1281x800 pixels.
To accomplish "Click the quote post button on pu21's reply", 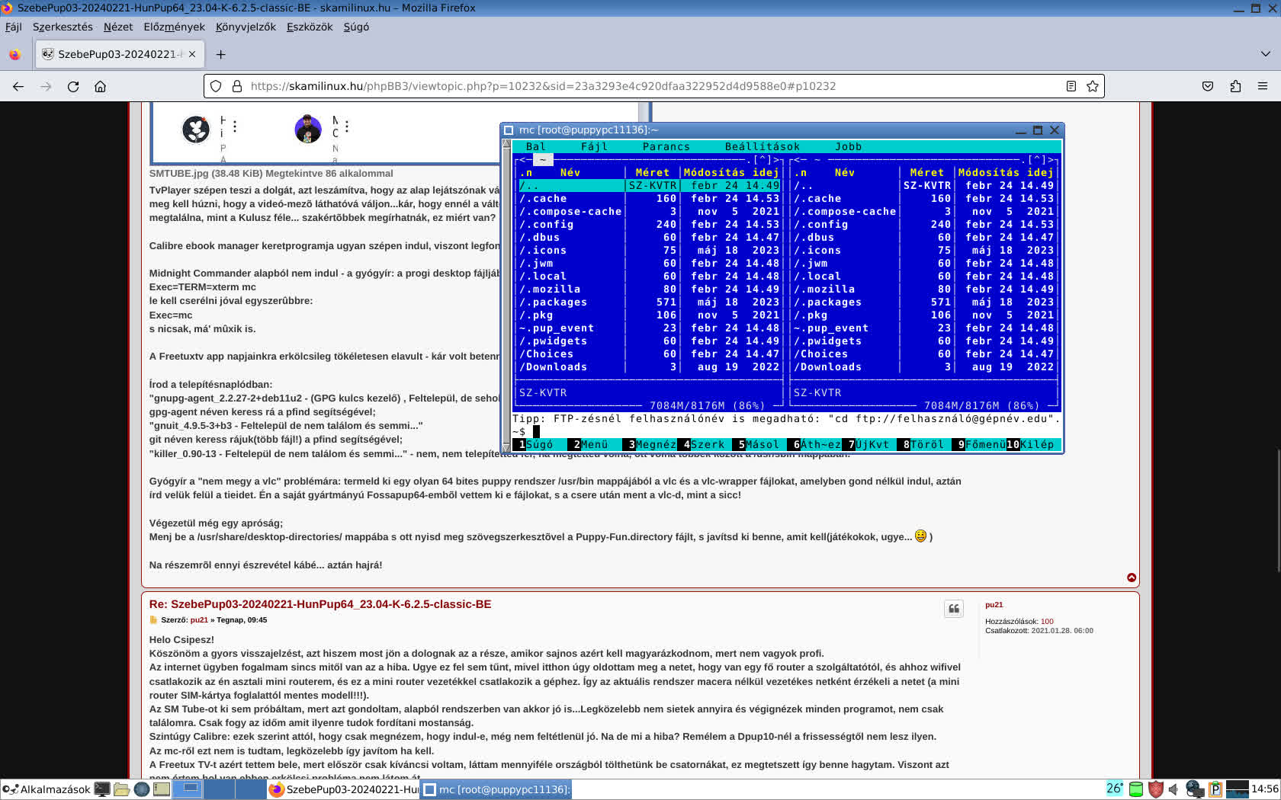I will pos(953,608).
